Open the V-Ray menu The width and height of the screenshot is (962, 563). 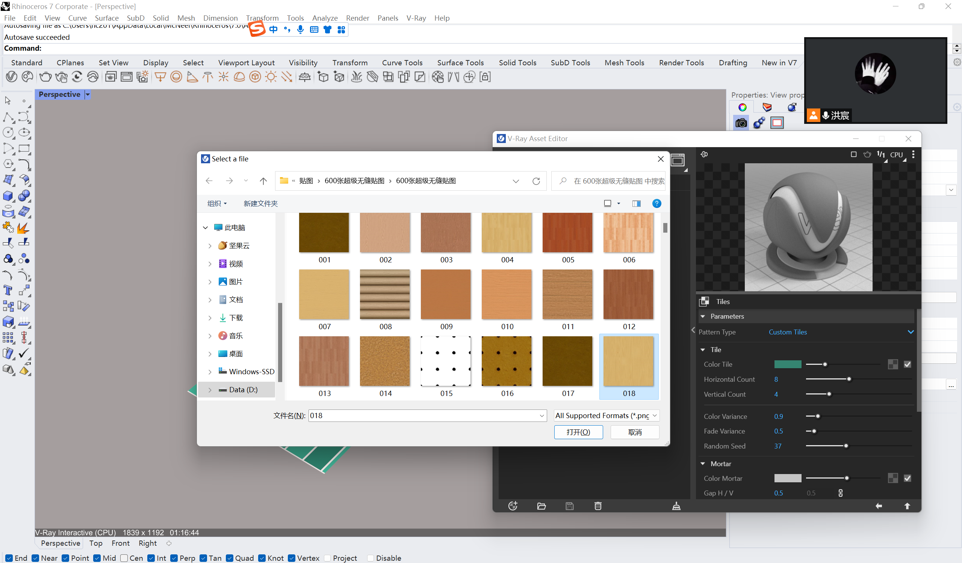click(416, 18)
